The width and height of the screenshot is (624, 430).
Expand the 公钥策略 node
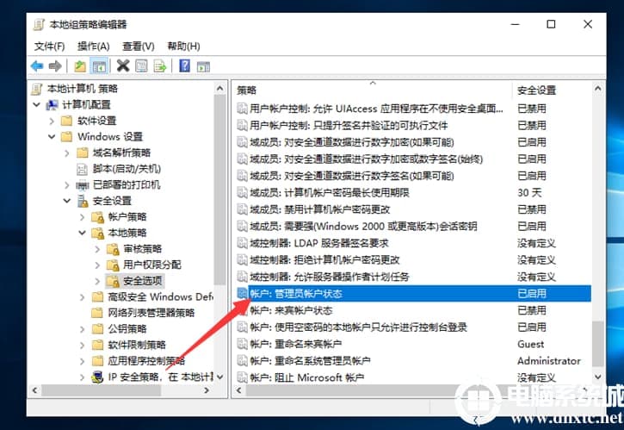coord(82,329)
